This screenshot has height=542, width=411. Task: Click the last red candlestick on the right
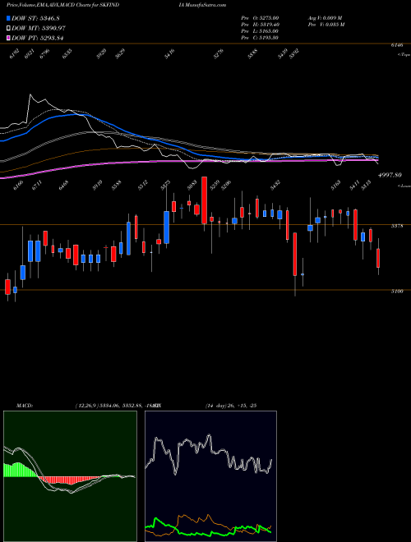click(378, 258)
